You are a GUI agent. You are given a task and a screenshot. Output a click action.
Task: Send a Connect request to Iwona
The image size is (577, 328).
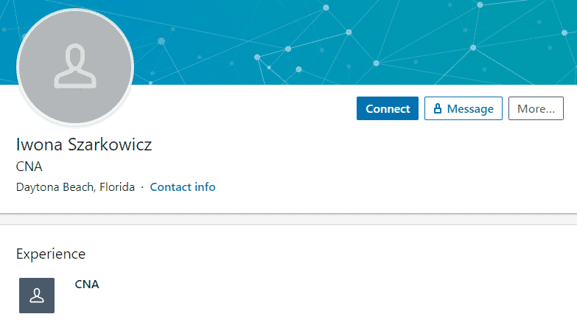[x=388, y=108]
